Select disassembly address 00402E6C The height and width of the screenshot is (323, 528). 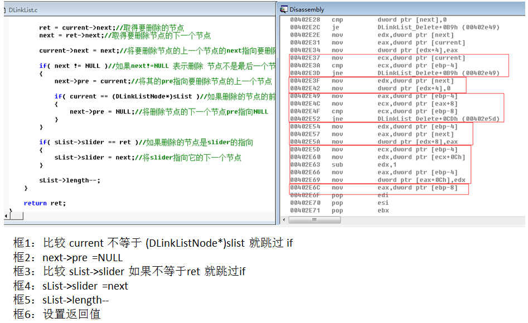(305, 188)
